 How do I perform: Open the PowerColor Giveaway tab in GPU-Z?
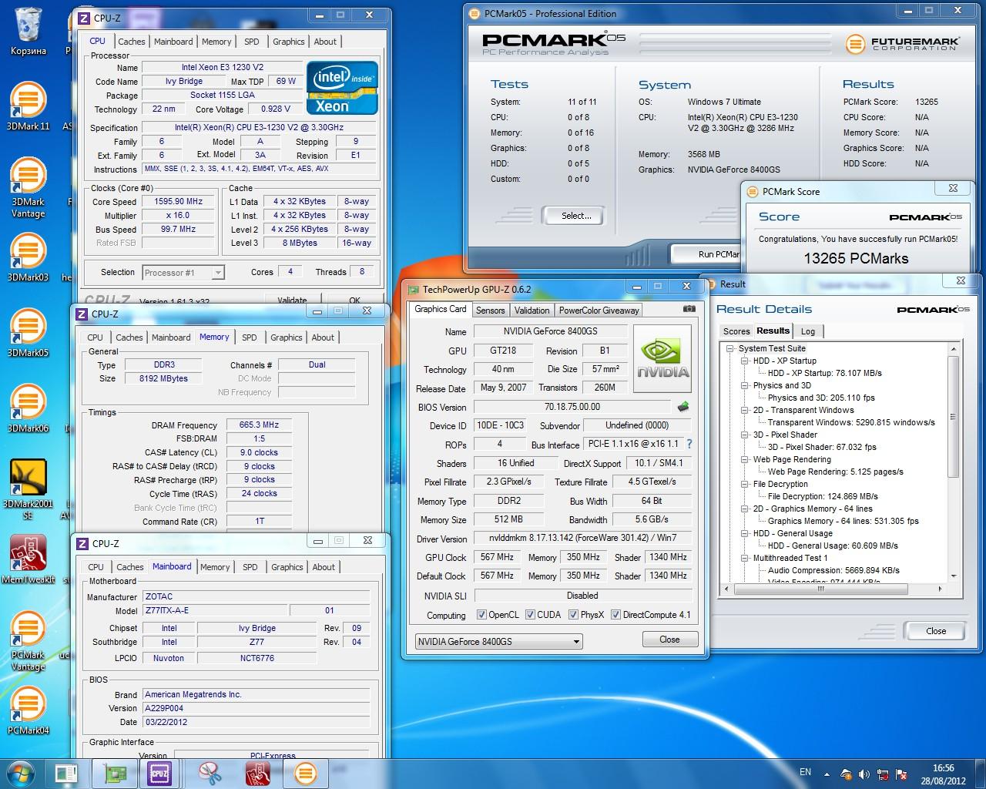(599, 311)
